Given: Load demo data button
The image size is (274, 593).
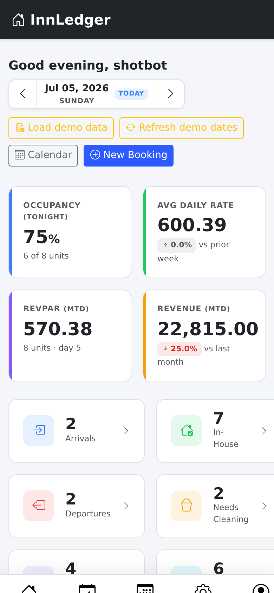Looking at the screenshot, I should click(61, 128).
